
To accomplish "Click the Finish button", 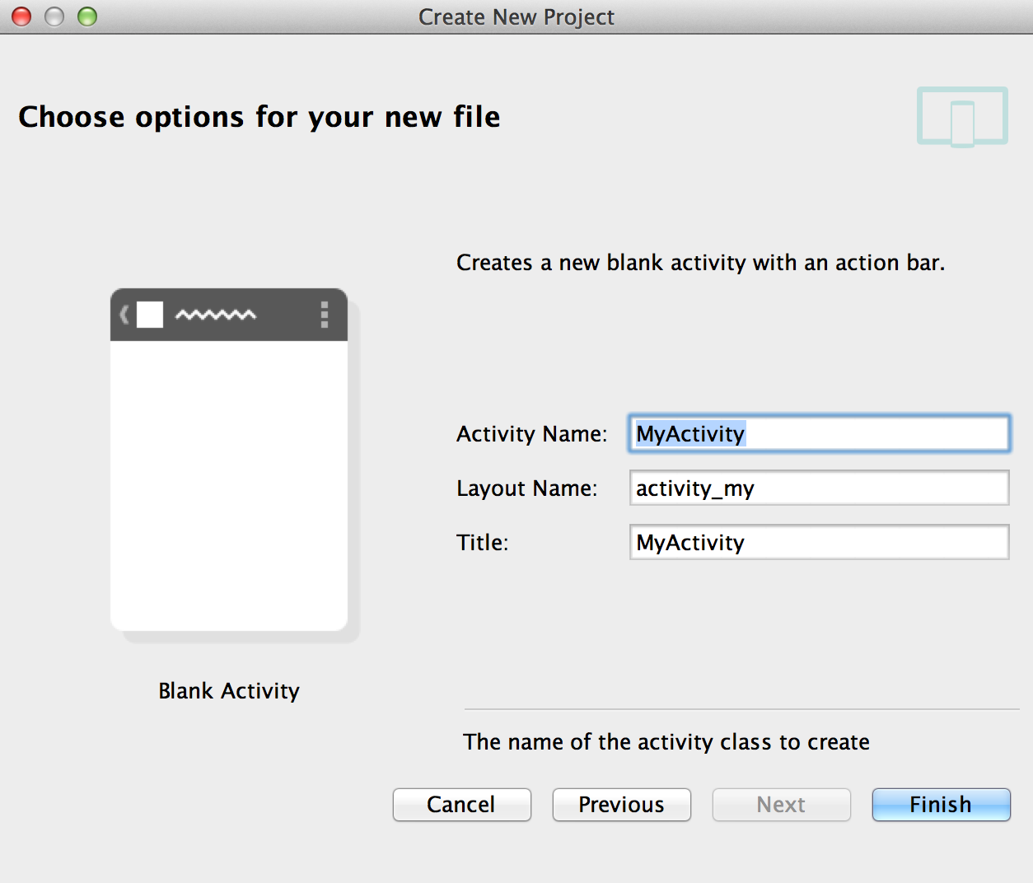I will pyautogui.click(x=941, y=805).
